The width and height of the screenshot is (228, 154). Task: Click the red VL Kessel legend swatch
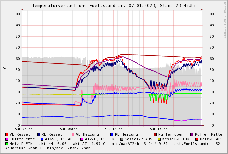click(7, 134)
